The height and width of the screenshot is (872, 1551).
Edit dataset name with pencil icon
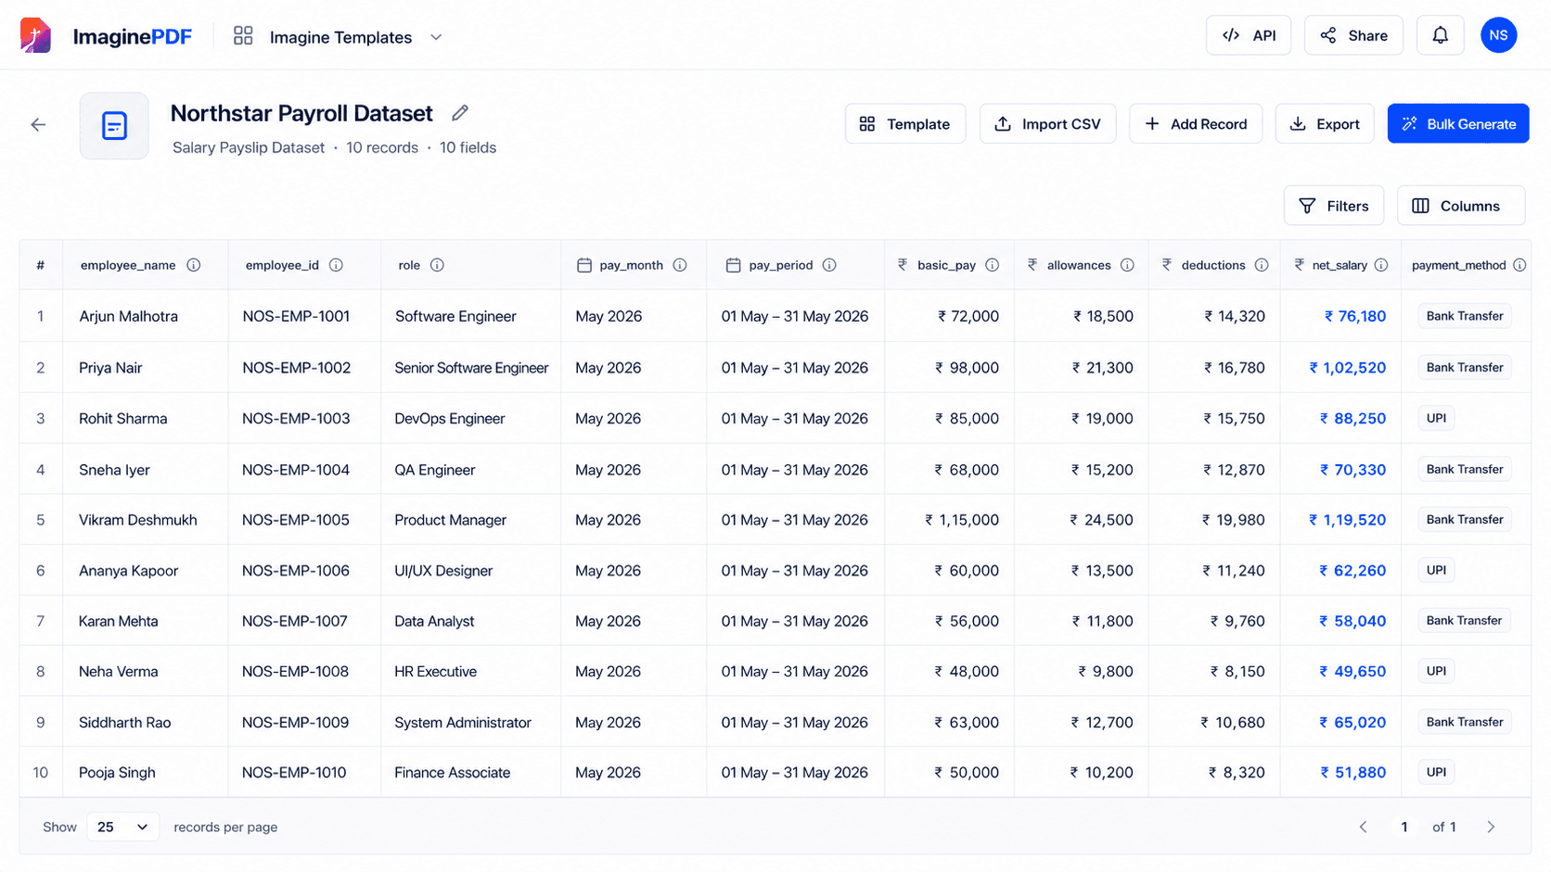460,113
